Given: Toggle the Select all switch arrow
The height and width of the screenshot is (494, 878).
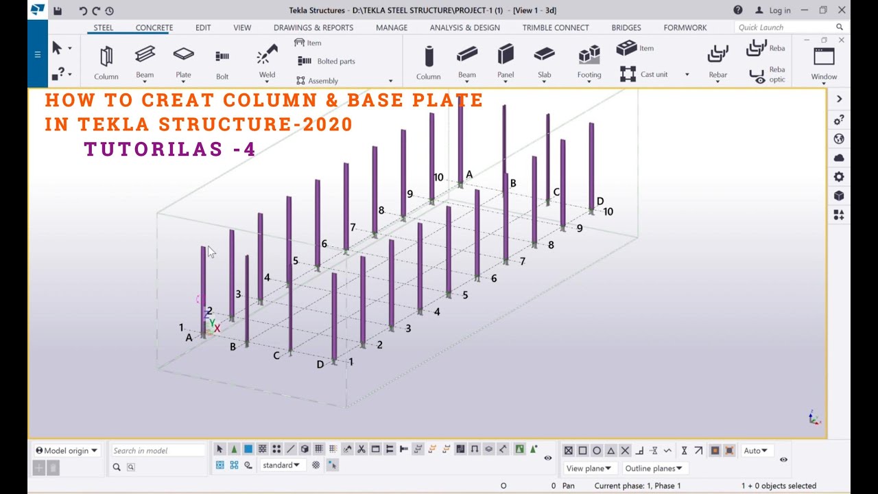Looking at the screenshot, I should coord(219,449).
